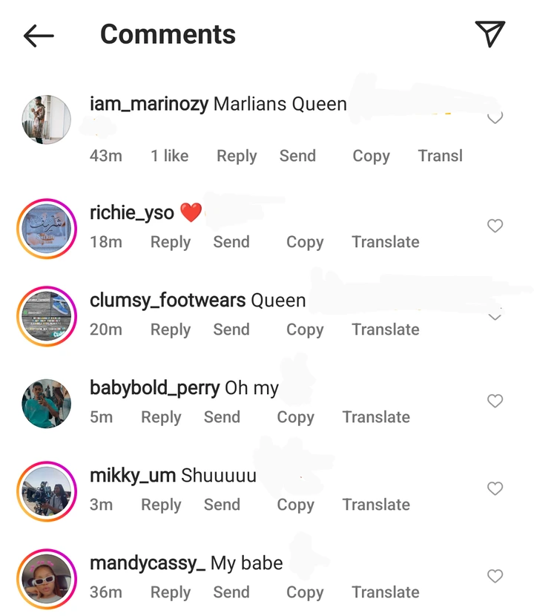The width and height of the screenshot is (534, 616).
Task: Reply to mandycassy_'s comment
Action: (171, 593)
